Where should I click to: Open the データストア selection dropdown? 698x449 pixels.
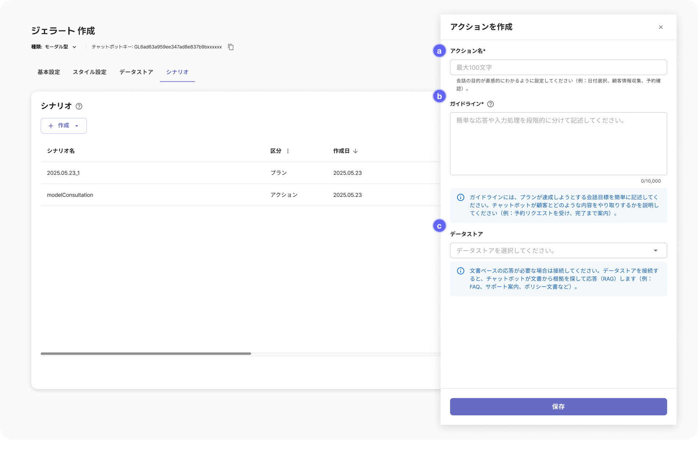pyautogui.click(x=558, y=250)
